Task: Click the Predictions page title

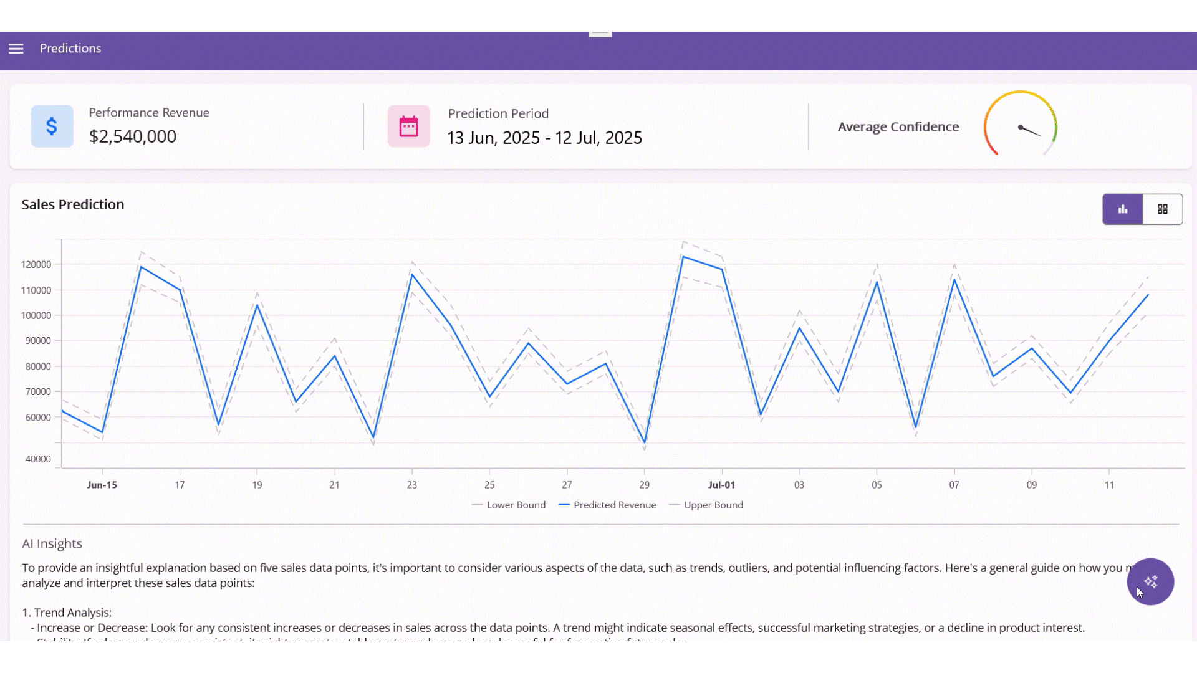Action: [x=70, y=49]
